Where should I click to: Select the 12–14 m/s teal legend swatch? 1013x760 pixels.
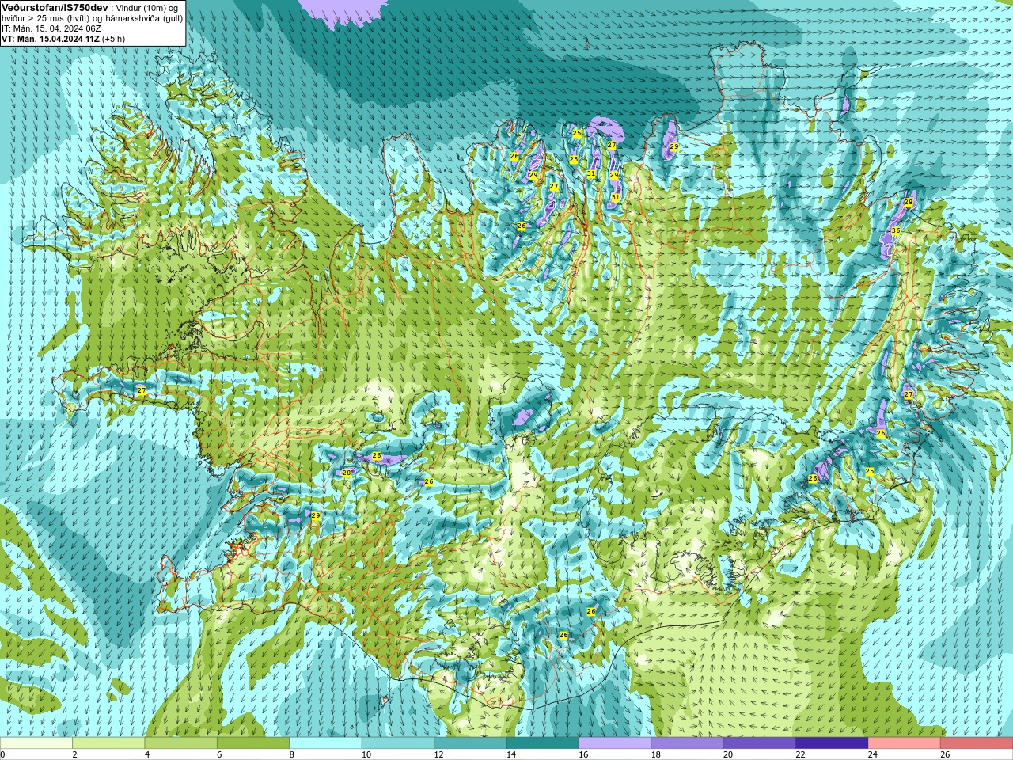coord(470,743)
